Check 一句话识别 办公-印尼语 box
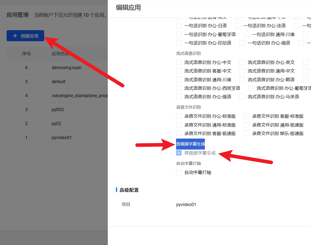This screenshot has width=311, height=245. (179, 43)
